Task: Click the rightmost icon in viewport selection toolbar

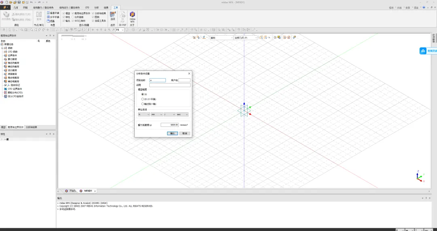Action: pos(294,37)
